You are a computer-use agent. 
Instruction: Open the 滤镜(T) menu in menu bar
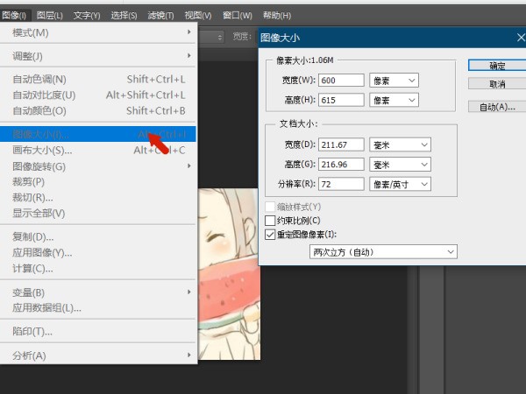coord(160,16)
